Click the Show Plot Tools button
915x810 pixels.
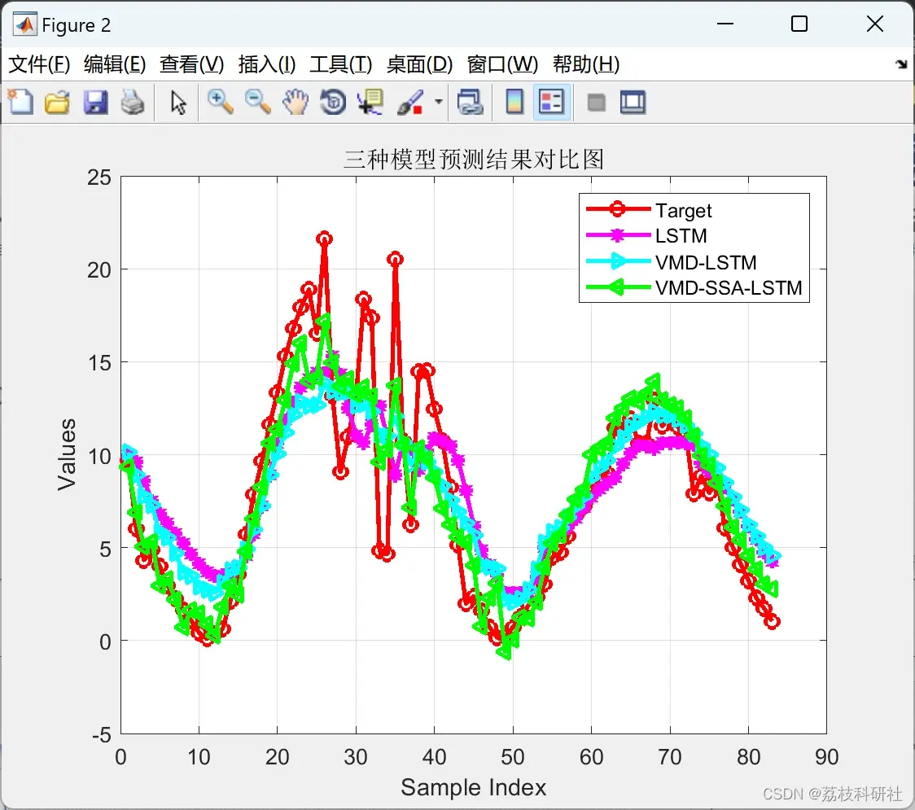coord(633,102)
